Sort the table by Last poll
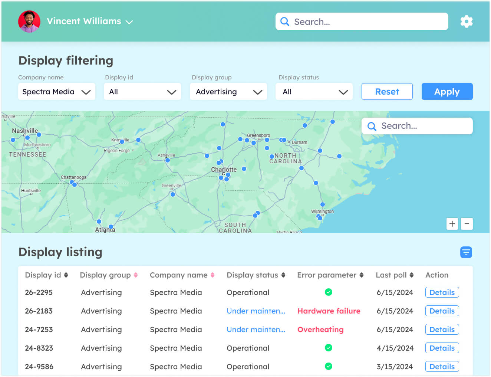Image resolution: width=491 pixels, height=377 pixels. click(x=412, y=275)
